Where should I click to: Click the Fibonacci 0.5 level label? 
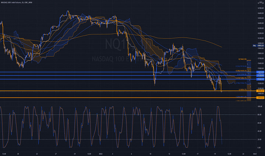(x=242, y=74)
